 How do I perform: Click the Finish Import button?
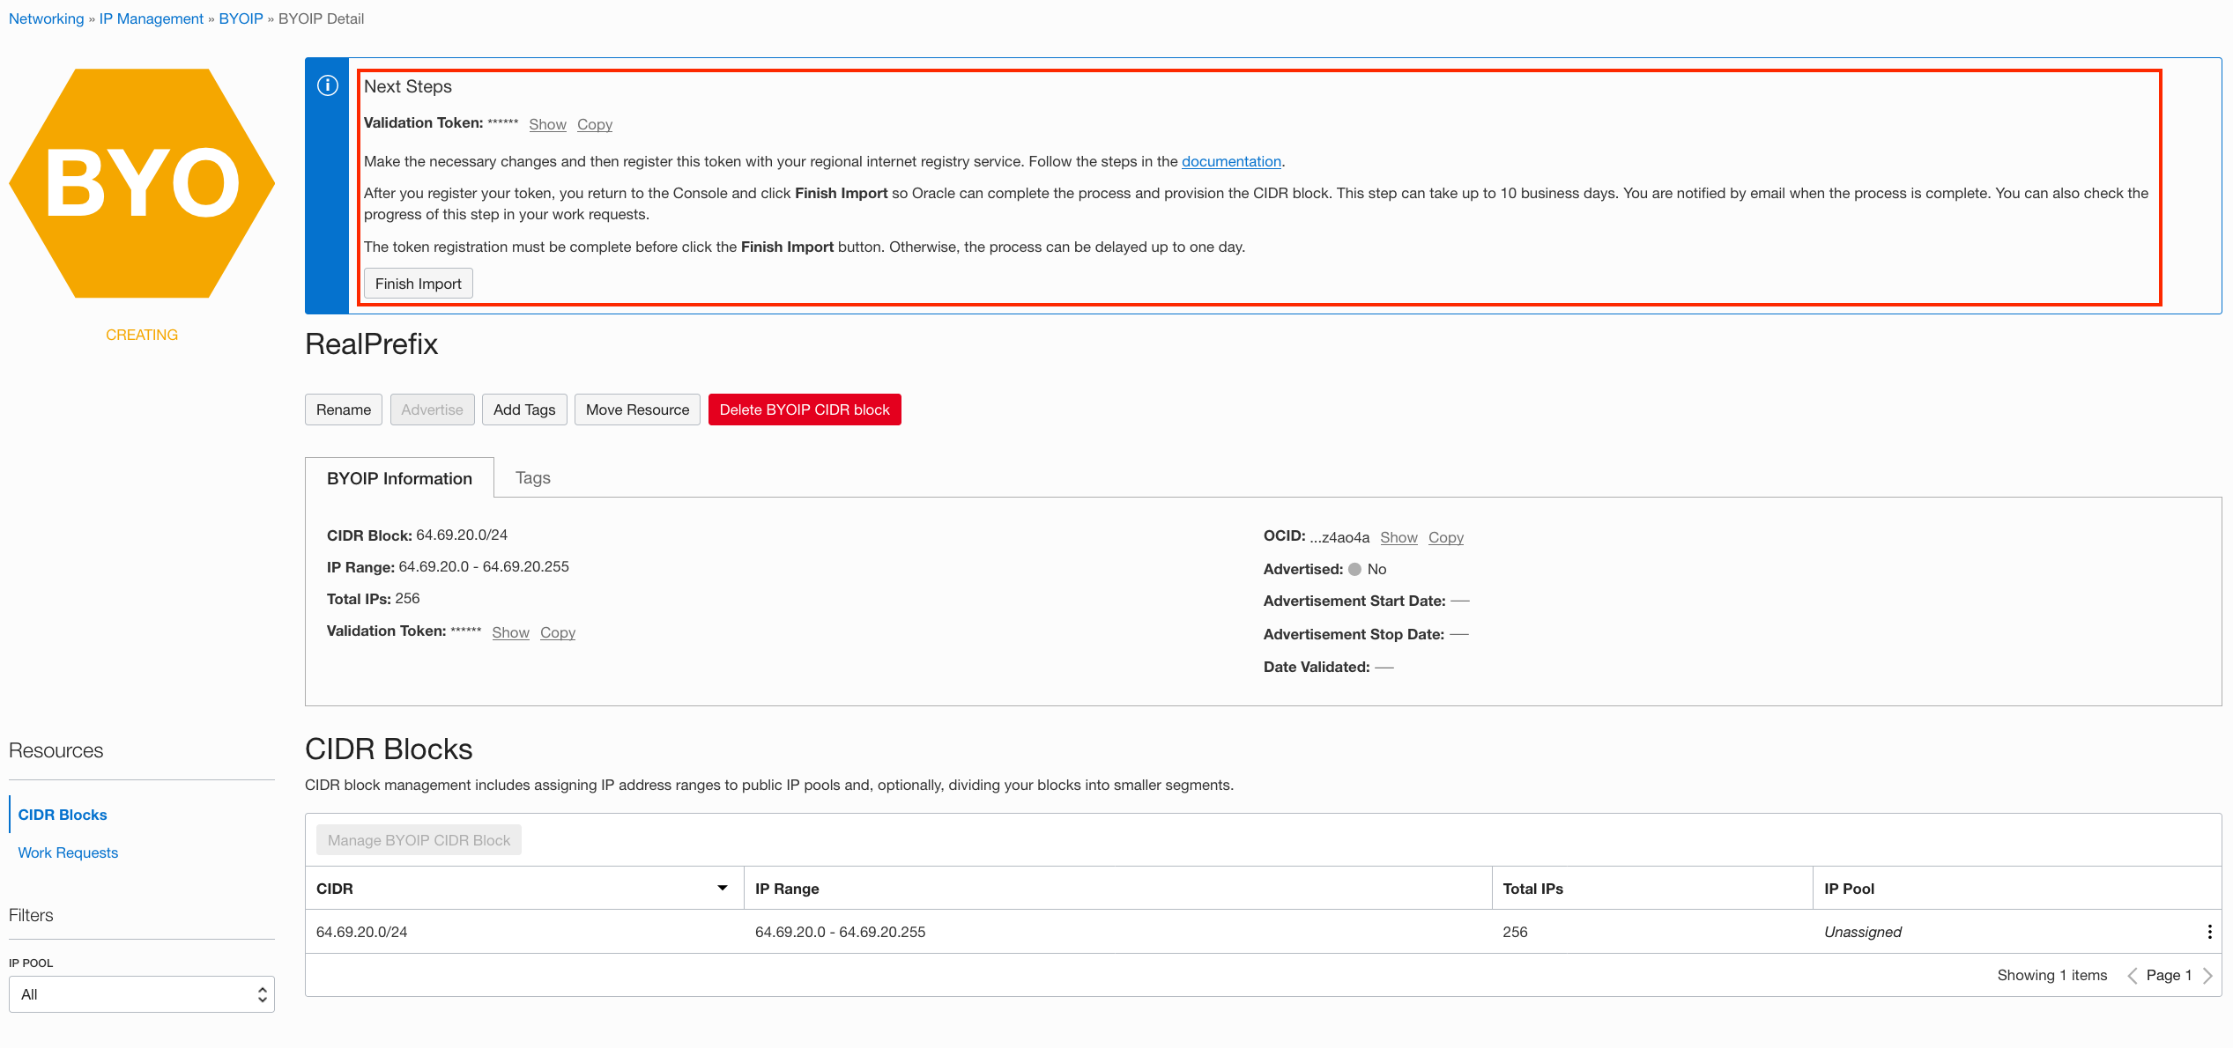418,283
